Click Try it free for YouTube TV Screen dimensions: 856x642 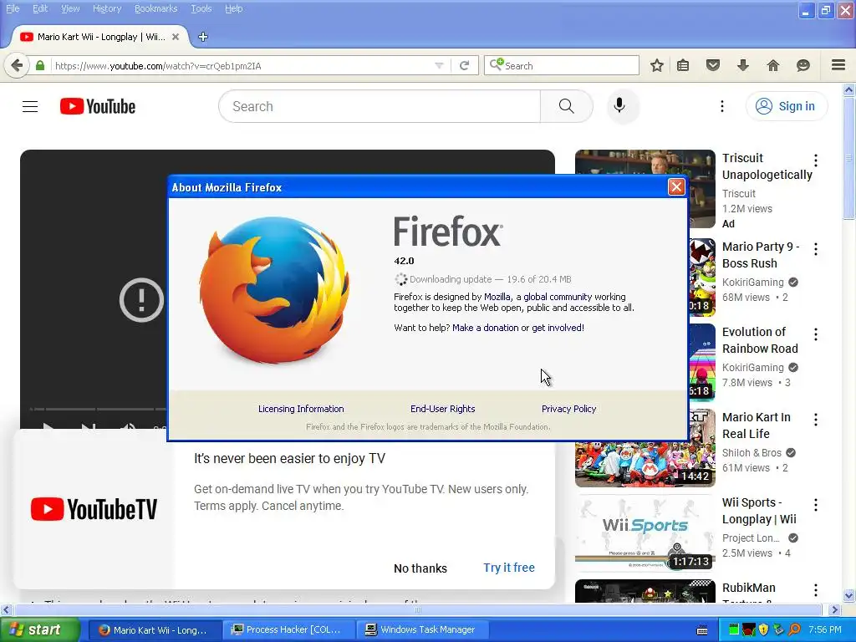coord(509,568)
